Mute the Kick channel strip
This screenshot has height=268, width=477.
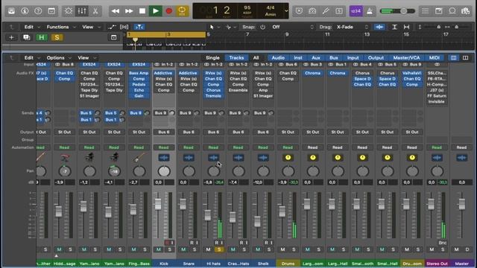coord(159,249)
